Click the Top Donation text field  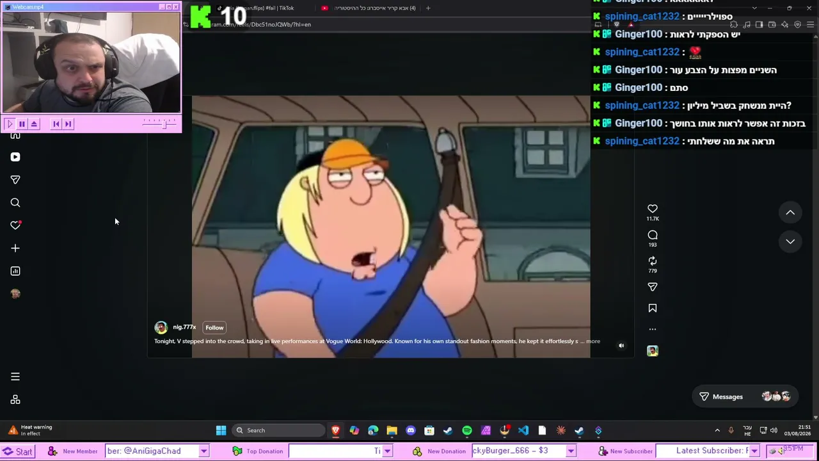335,451
